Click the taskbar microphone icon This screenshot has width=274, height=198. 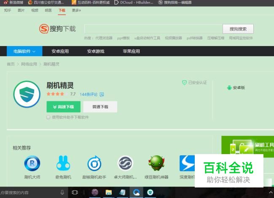point(62,193)
